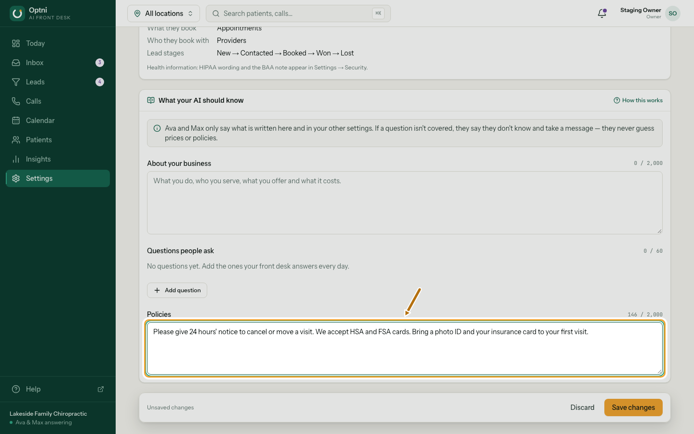
Task: Click the Patients people icon
Action: coord(16,140)
